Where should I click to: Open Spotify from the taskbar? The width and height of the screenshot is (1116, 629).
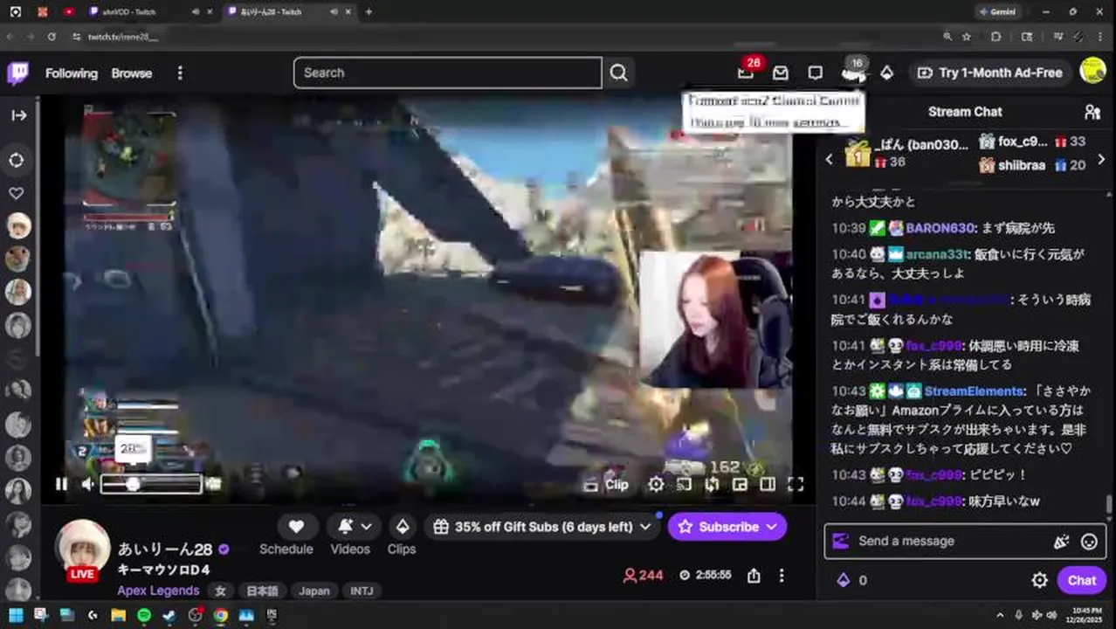pyautogui.click(x=144, y=615)
